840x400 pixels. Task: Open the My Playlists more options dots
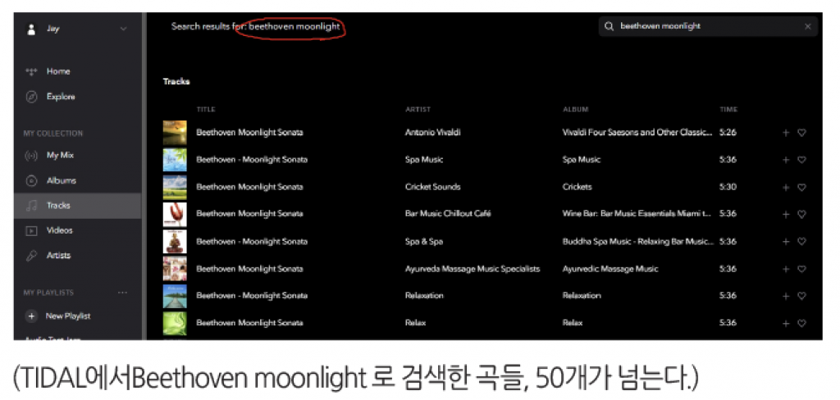point(123,293)
